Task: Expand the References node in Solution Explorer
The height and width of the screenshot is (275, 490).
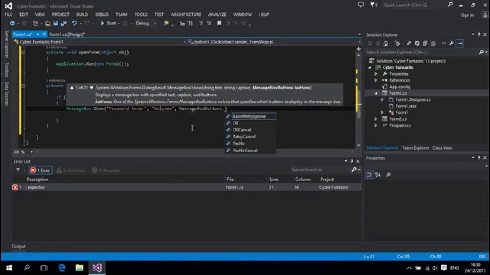Action: pyautogui.click(x=376, y=80)
